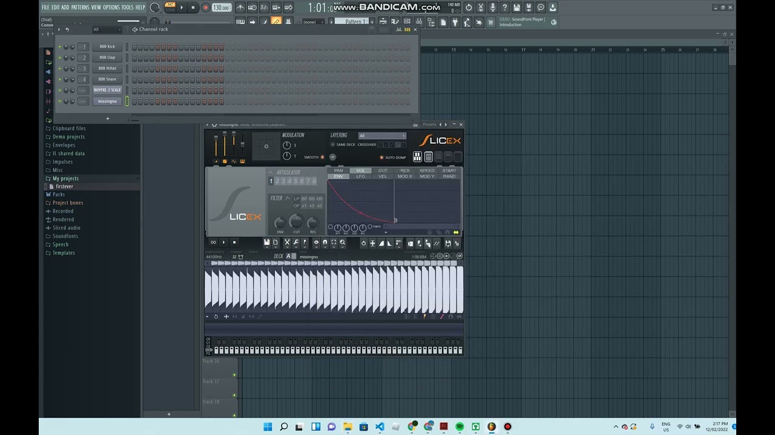
Task: Stop playback in the main transport
Action: point(193,7)
